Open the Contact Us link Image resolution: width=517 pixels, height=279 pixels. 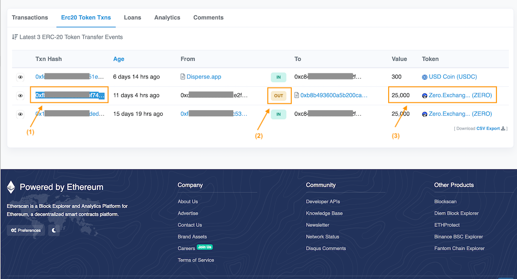[190, 225]
